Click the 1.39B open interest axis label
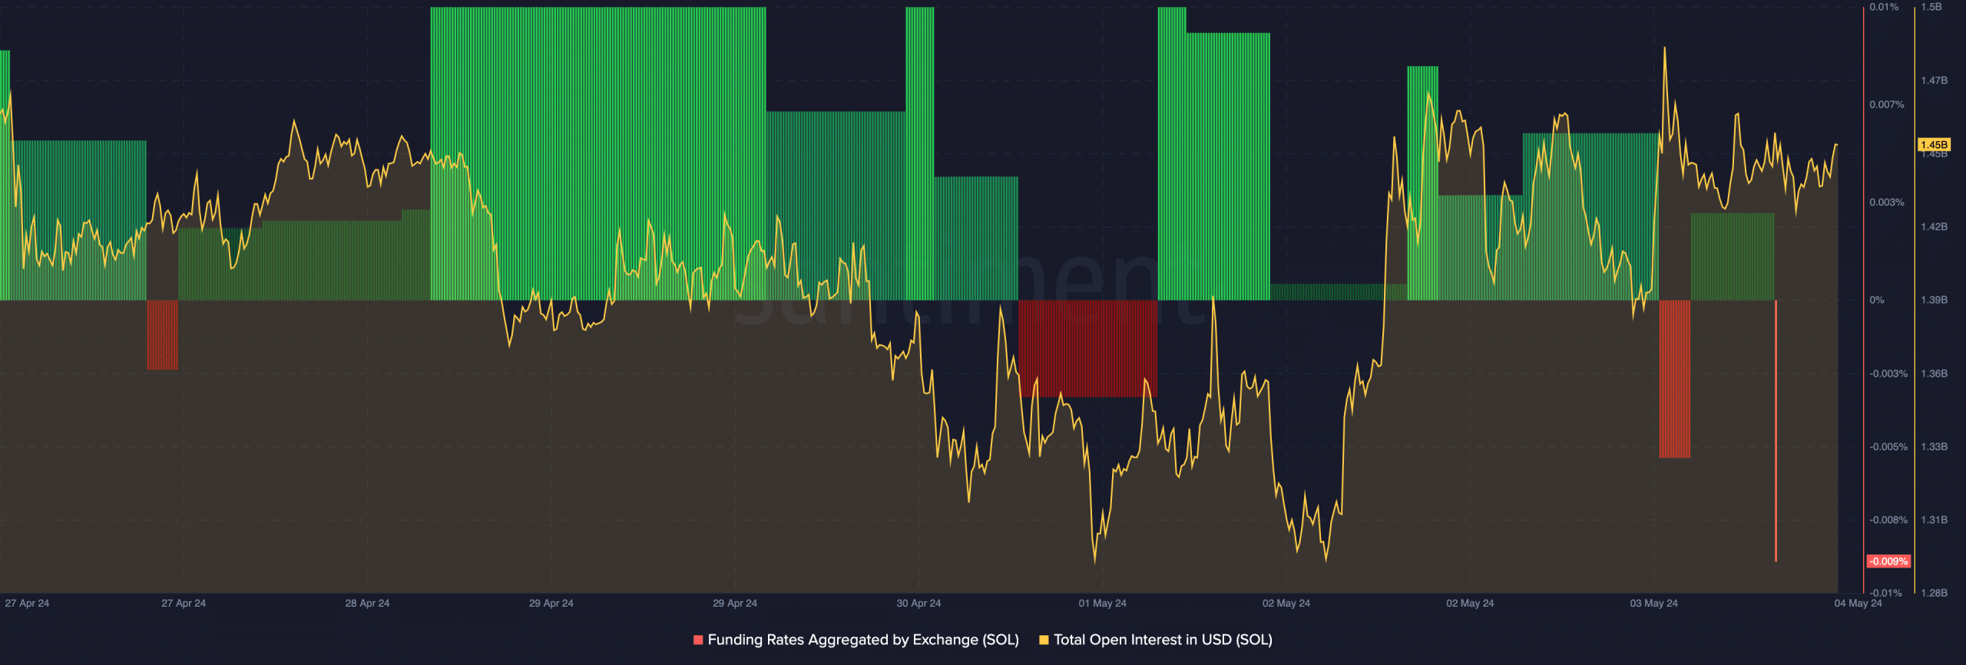Image resolution: width=1966 pixels, height=665 pixels. (x=1934, y=300)
